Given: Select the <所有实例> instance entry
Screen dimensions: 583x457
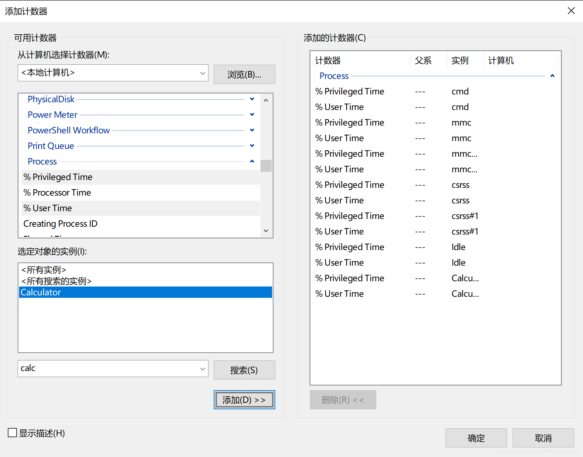Looking at the screenshot, I should 145,270.
